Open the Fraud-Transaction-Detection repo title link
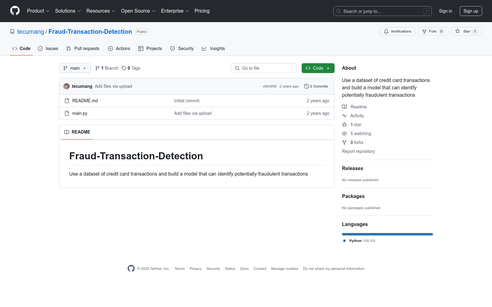 point(90,32)
